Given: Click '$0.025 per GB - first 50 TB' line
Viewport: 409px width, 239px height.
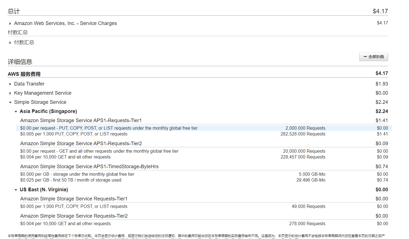Looking at the screenshot, I should coord(71,180).
